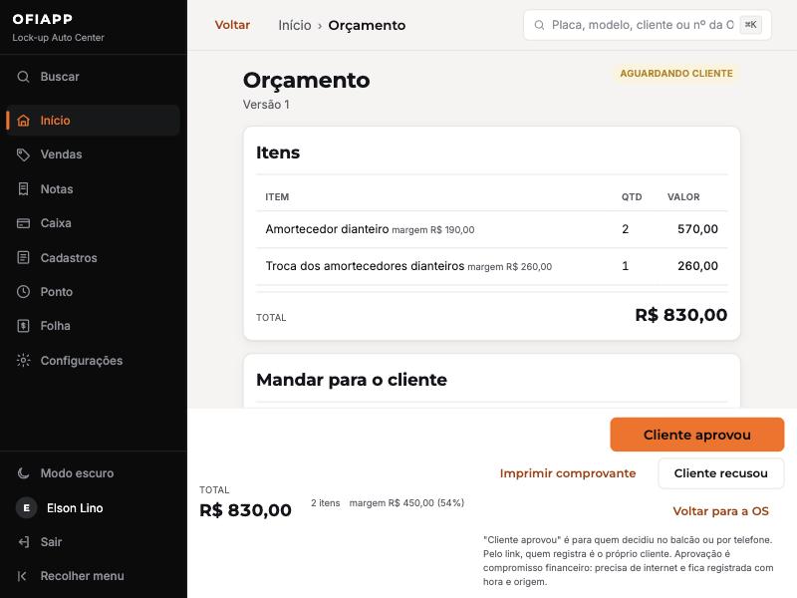Screen dimensions: 797x598
Task: Click the Sair logout icon
Action: [23, 542]
